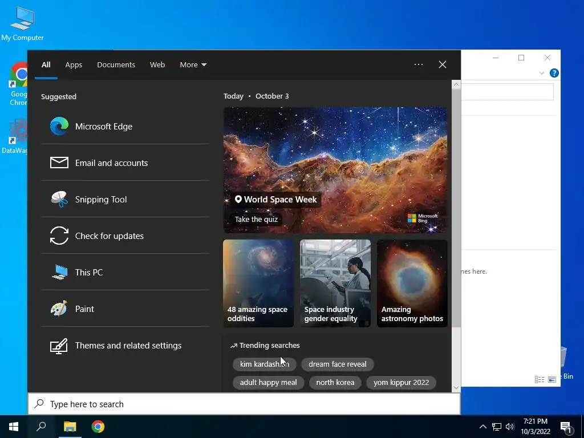584x438 pixels.
Task: Click the taskbar search magnifier icon
Action: tap(41, 427)
